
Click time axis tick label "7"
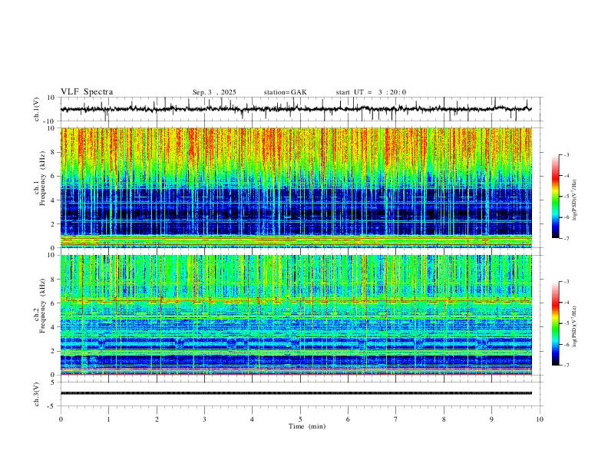tap(396, 419)
